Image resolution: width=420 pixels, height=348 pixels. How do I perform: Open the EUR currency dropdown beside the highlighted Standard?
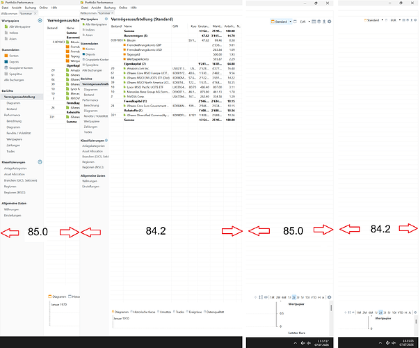tap(309, 22)
